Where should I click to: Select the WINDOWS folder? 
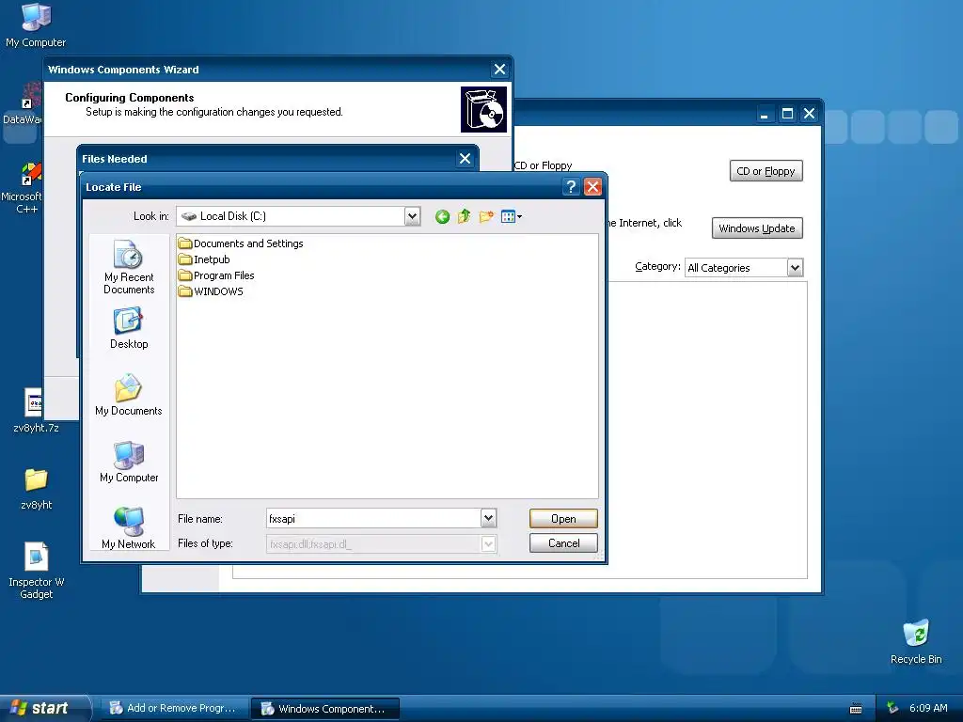(211, 291)
